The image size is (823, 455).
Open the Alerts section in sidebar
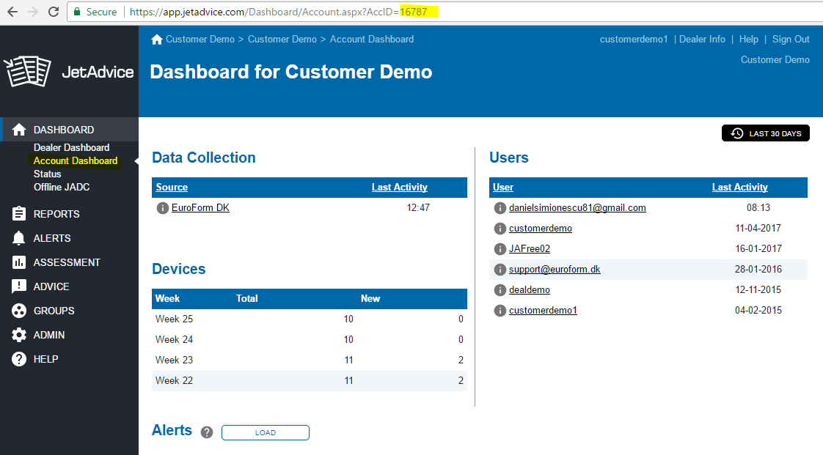[51, 238]
